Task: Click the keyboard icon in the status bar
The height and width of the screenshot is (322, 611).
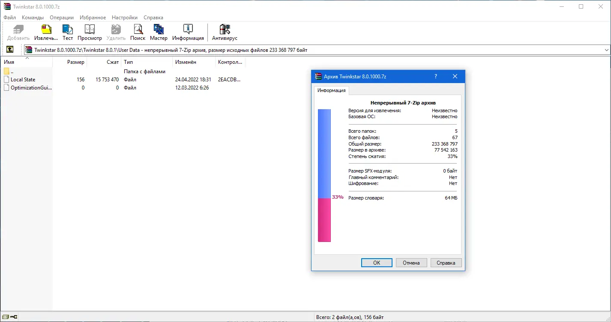Action: 10,316
